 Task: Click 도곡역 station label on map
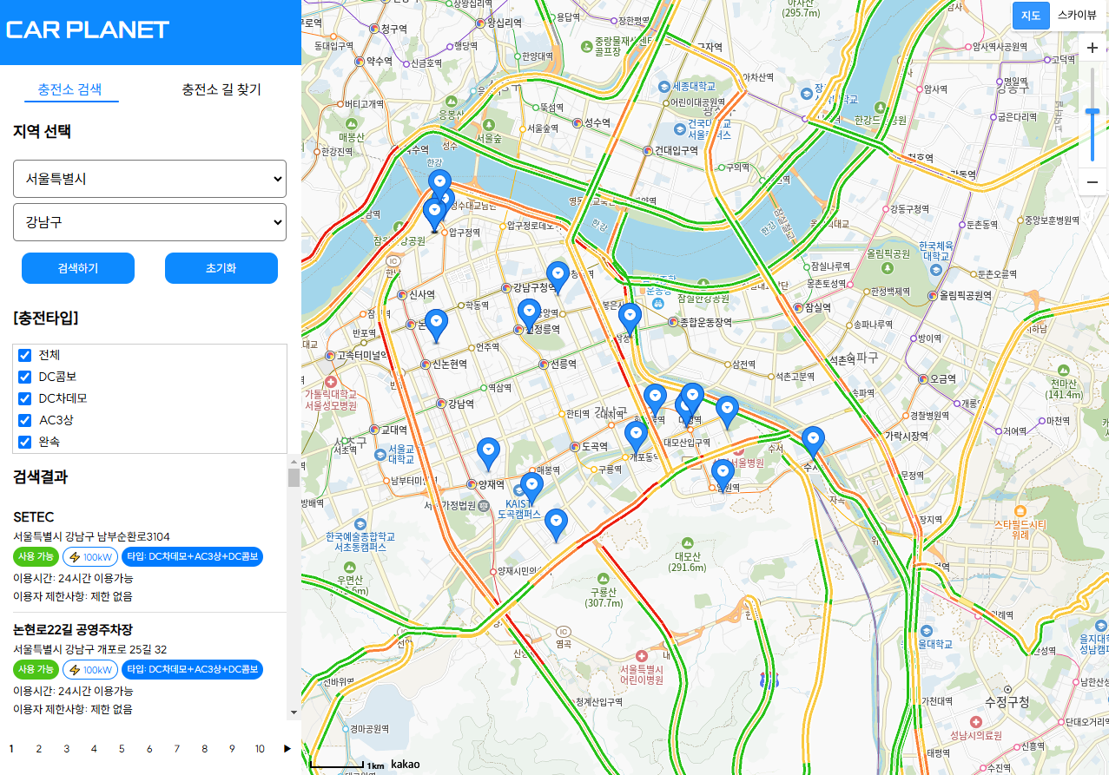click(594, 446)
